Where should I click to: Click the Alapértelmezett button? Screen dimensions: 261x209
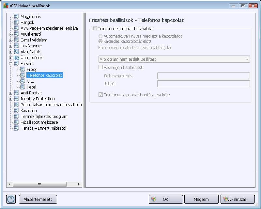click(x=38, y=199)
